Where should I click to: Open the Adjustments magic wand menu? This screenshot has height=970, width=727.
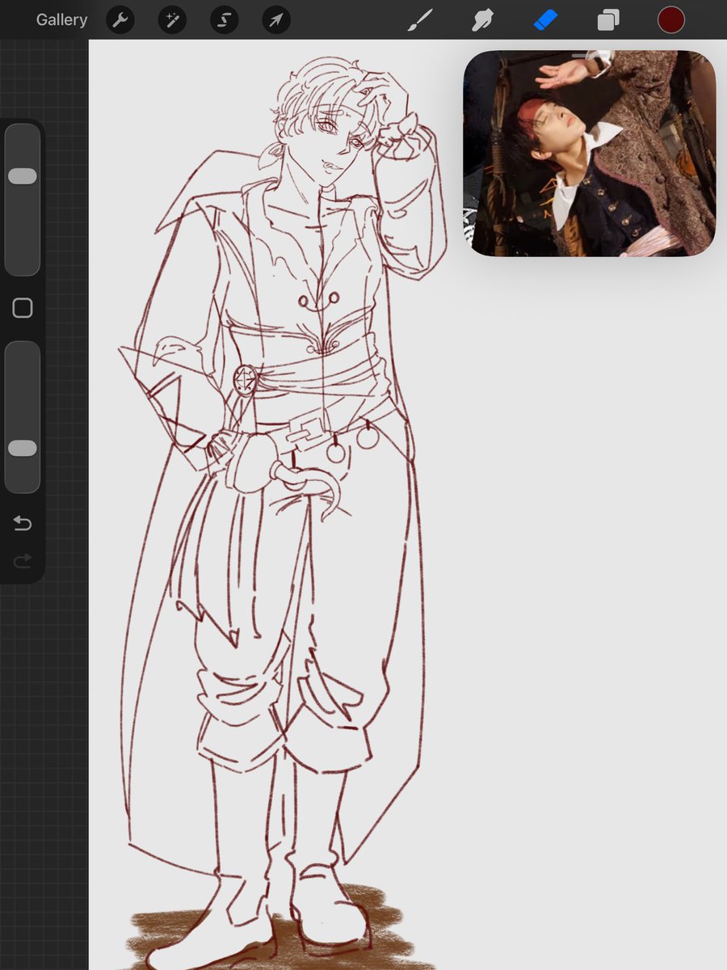click(172, 19)
